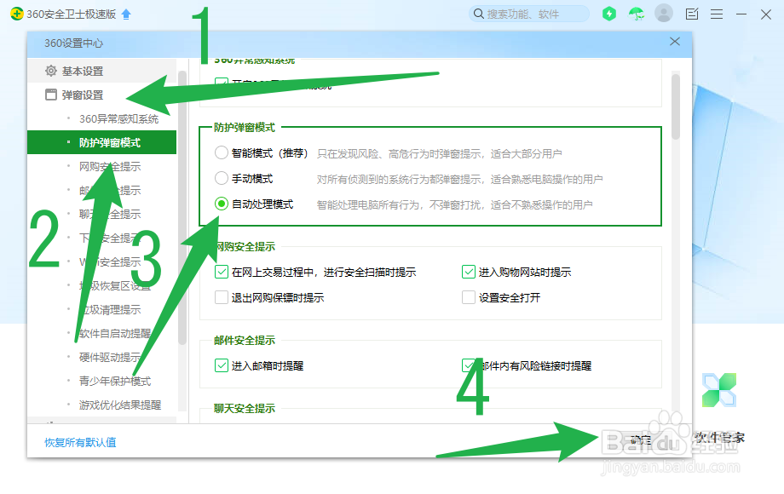This screenshot has height=494, width=784.
Task: Select 网购安全提示 in sidebar
Action: coord(101,166)
